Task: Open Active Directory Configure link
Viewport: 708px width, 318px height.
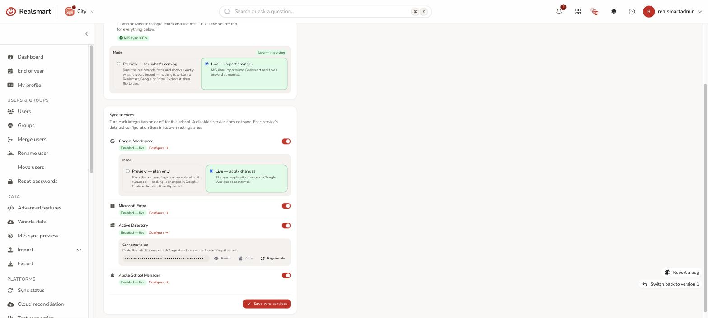Action: click(x=158, y=232)
